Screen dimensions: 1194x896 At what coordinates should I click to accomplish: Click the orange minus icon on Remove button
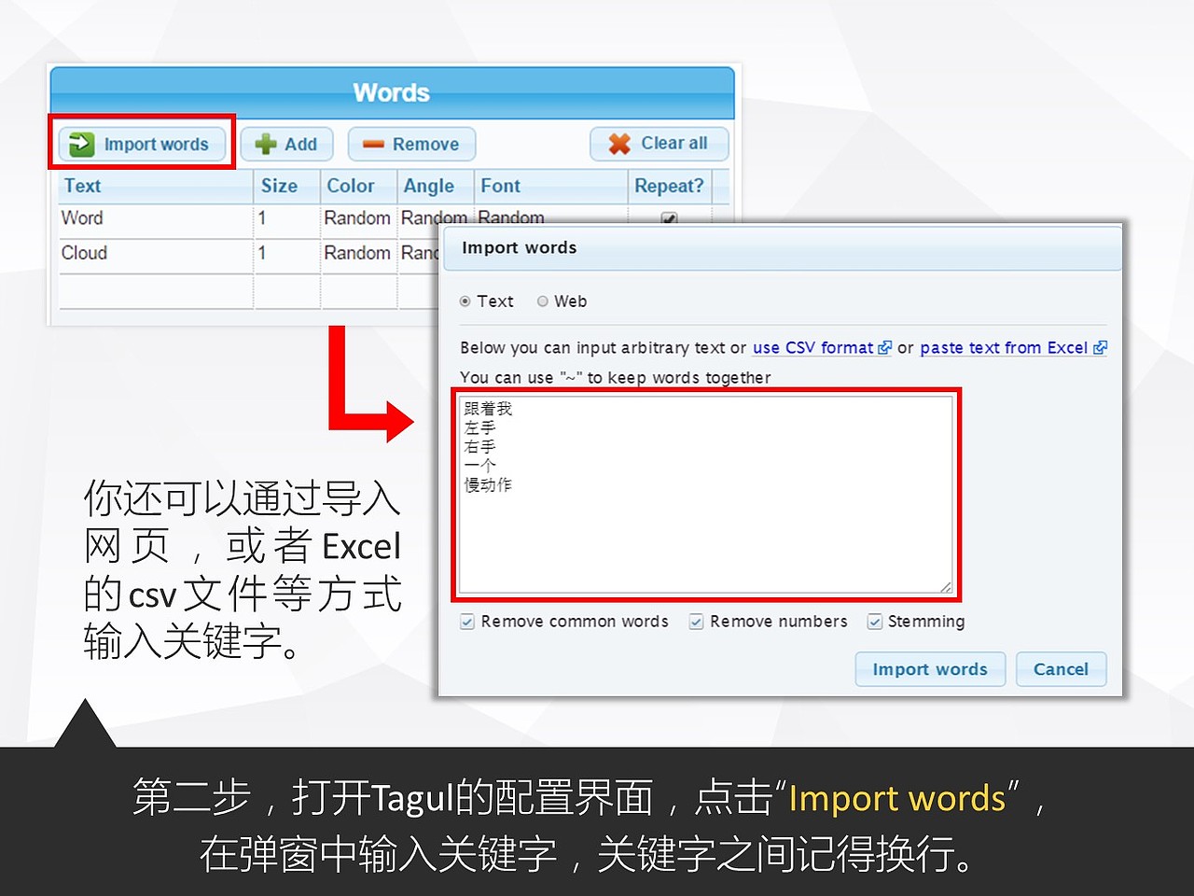point(375,144)
